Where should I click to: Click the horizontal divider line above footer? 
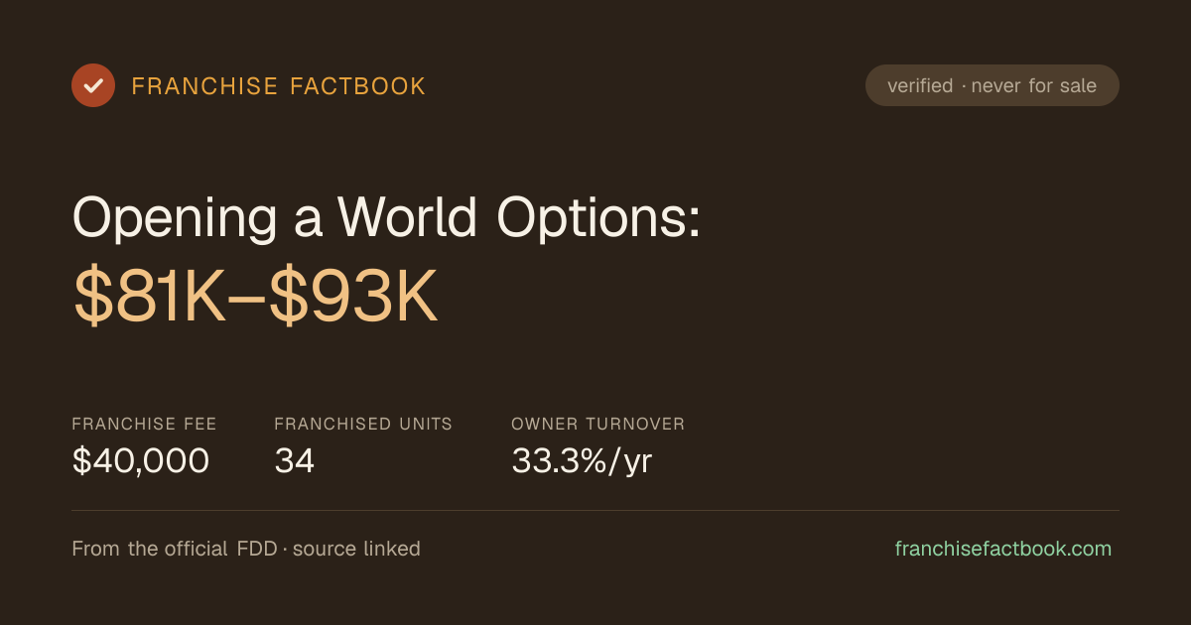(x=595, y=510)
